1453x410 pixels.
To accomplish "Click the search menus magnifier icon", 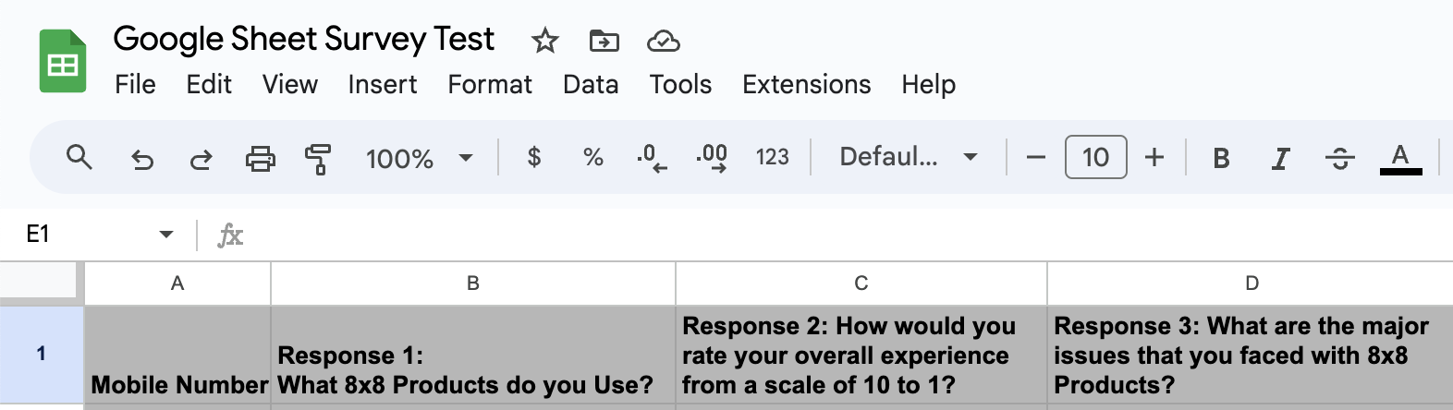I will [x=79, y=158].
